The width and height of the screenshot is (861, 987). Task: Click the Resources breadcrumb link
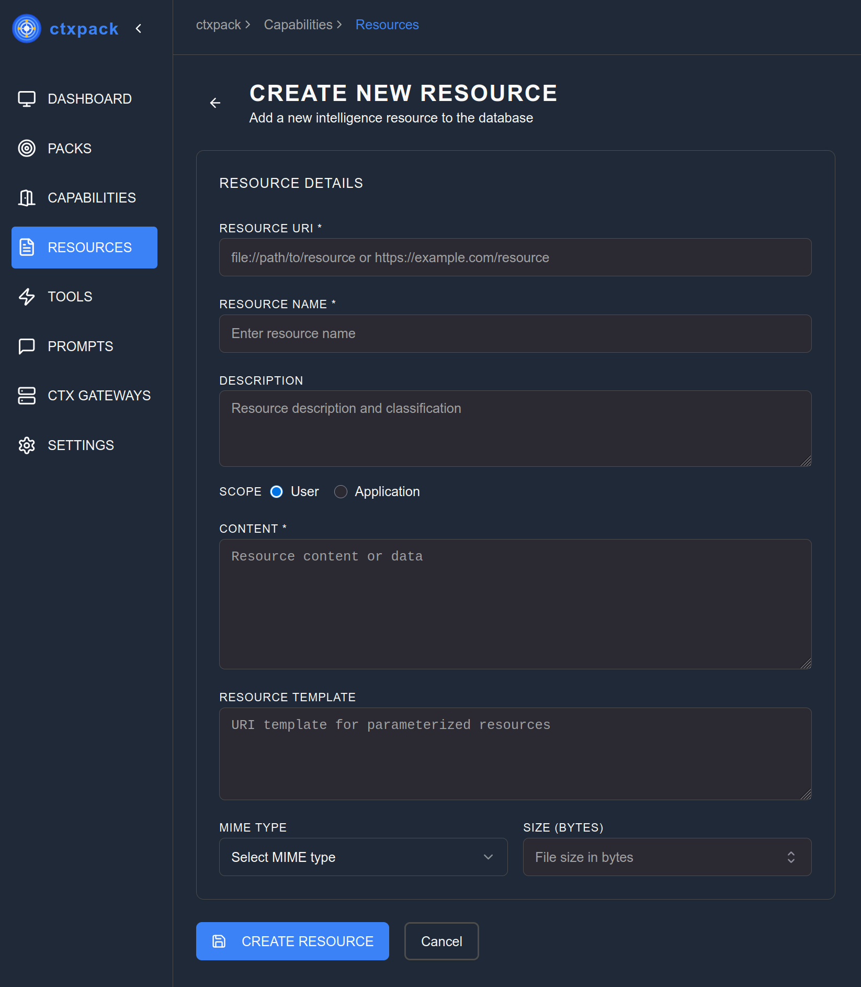pyautogui.click(x=387, y=25)
